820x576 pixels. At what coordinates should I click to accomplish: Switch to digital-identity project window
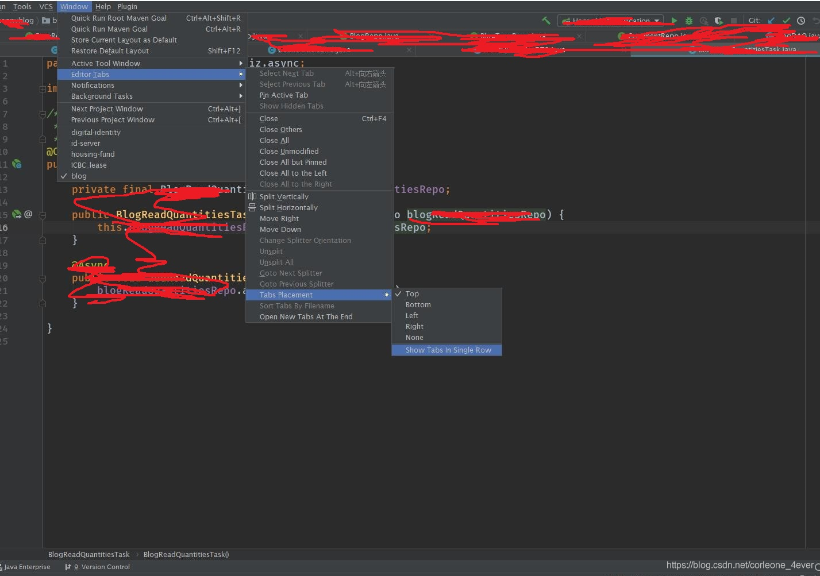[152, 132]
